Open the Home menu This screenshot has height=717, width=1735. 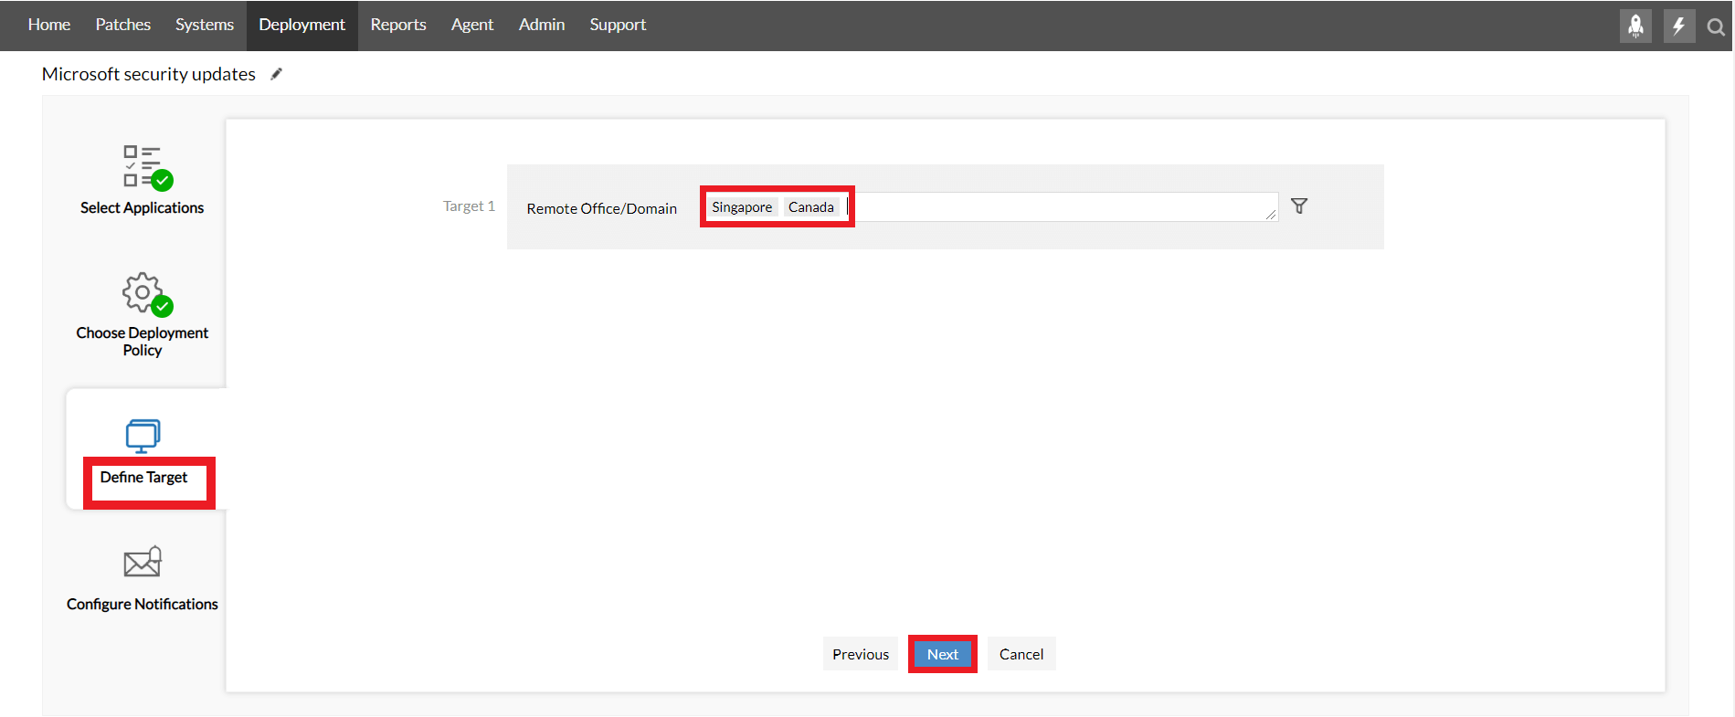[49, 25]
